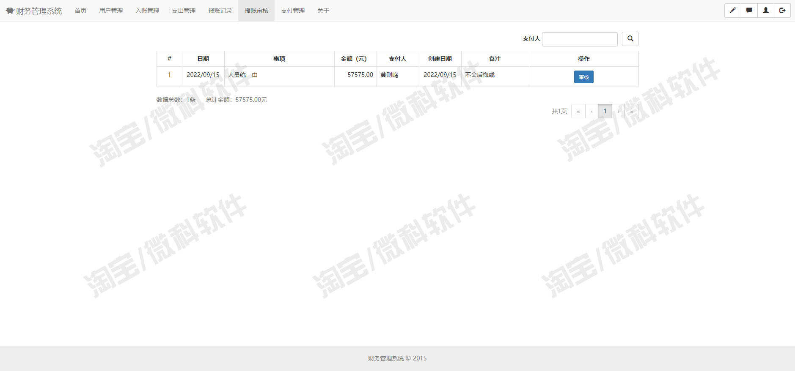This screenshot has height=371, width=795.
Task: Click the pencil edit icon in top bar
Action: pyautogui.click(x=733, y=11)
